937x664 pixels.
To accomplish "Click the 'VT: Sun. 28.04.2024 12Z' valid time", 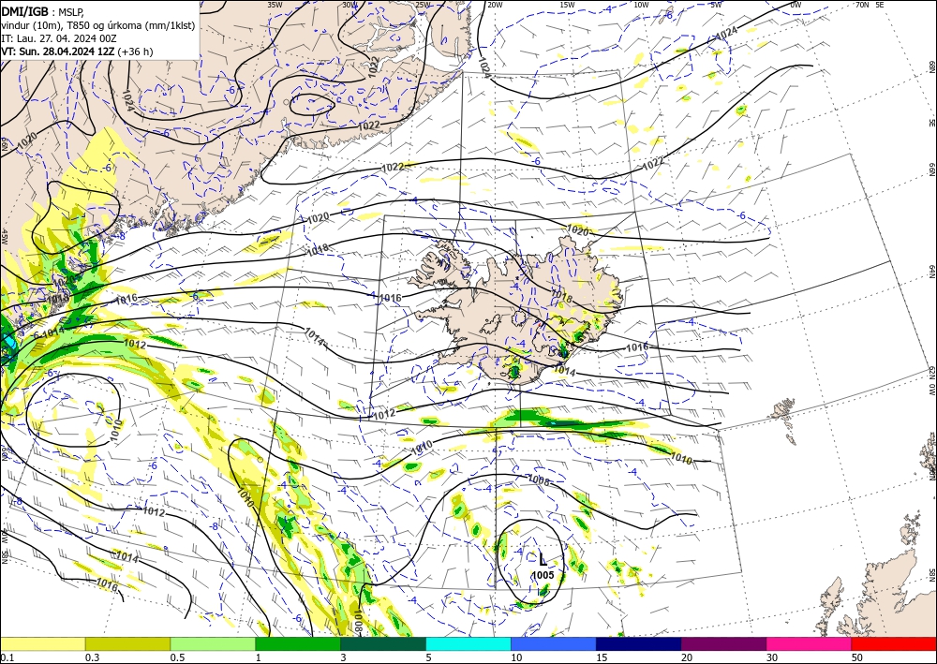I will 58,52.
